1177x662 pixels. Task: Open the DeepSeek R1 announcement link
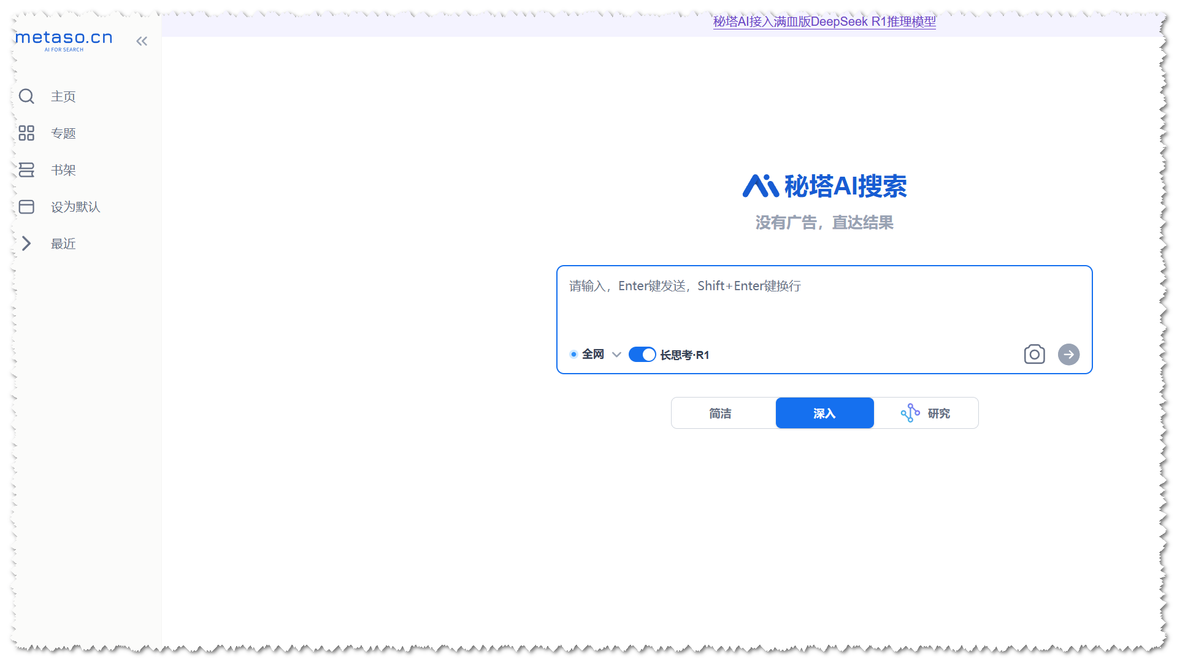pyautogui.click(x=824, y=21)
